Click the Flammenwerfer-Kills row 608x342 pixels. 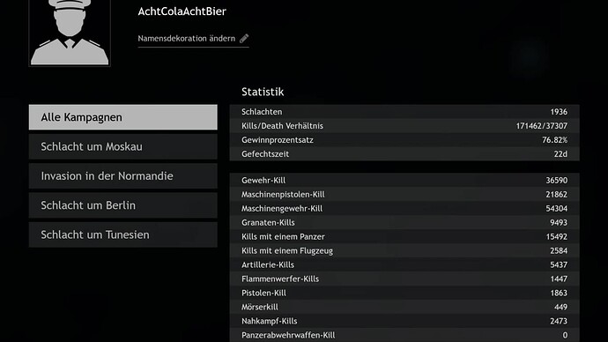pyautogui.click(x=404, y=279)
